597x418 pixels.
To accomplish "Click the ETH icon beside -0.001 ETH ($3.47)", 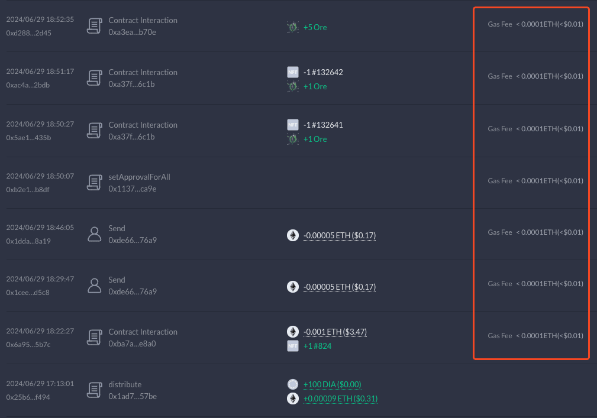I will [x=292, y=332].
